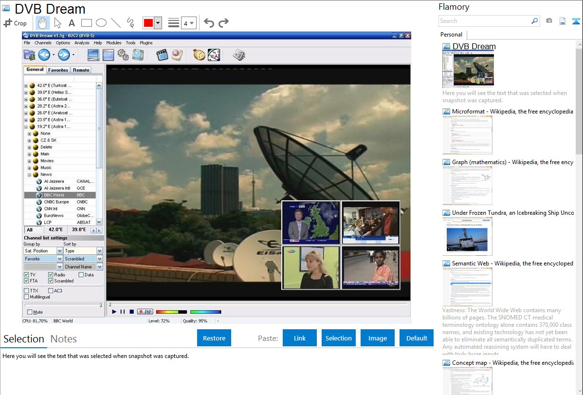Undo the last annotation
Viewport: 583px width, 395px height.
pos(209,23)
